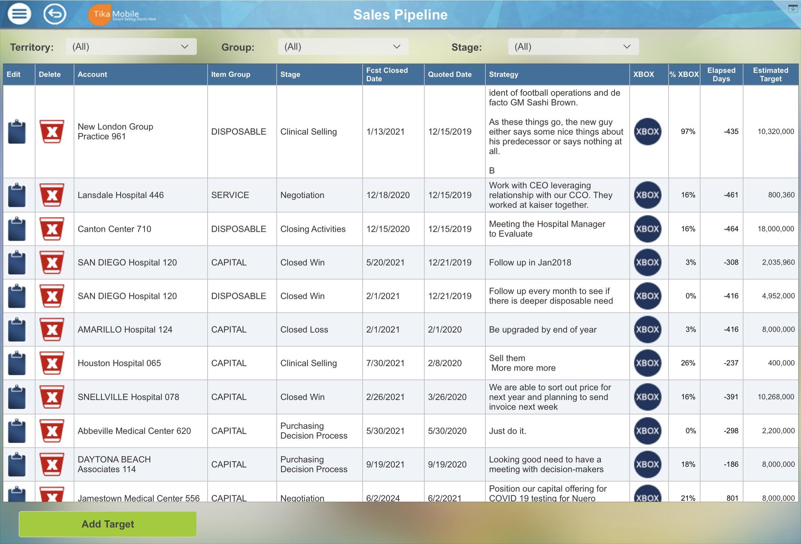Click the Add Target button

click(108, 524)
